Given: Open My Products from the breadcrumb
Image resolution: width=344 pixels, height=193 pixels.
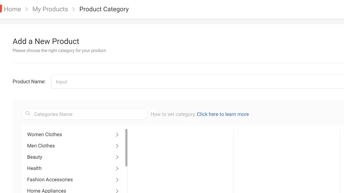Looking at the screenshot, I should coord(50,9).
